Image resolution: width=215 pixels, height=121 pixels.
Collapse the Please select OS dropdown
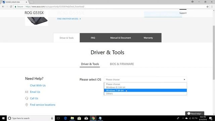click(x=145, y=80)
